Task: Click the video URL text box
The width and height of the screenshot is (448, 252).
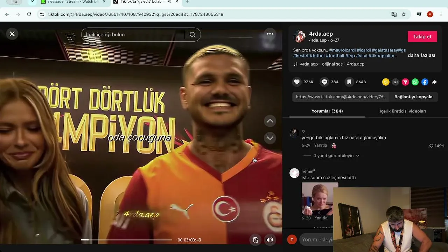Action: point(341,97)
